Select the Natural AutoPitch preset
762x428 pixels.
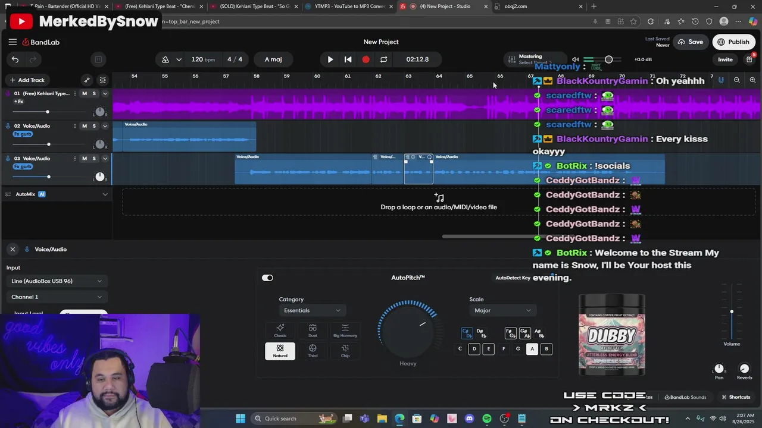pos(280,351)
